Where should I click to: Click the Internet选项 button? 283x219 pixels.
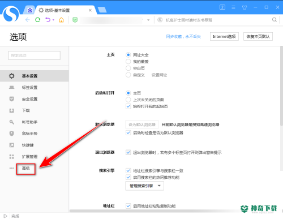click(x=224, y=36)
